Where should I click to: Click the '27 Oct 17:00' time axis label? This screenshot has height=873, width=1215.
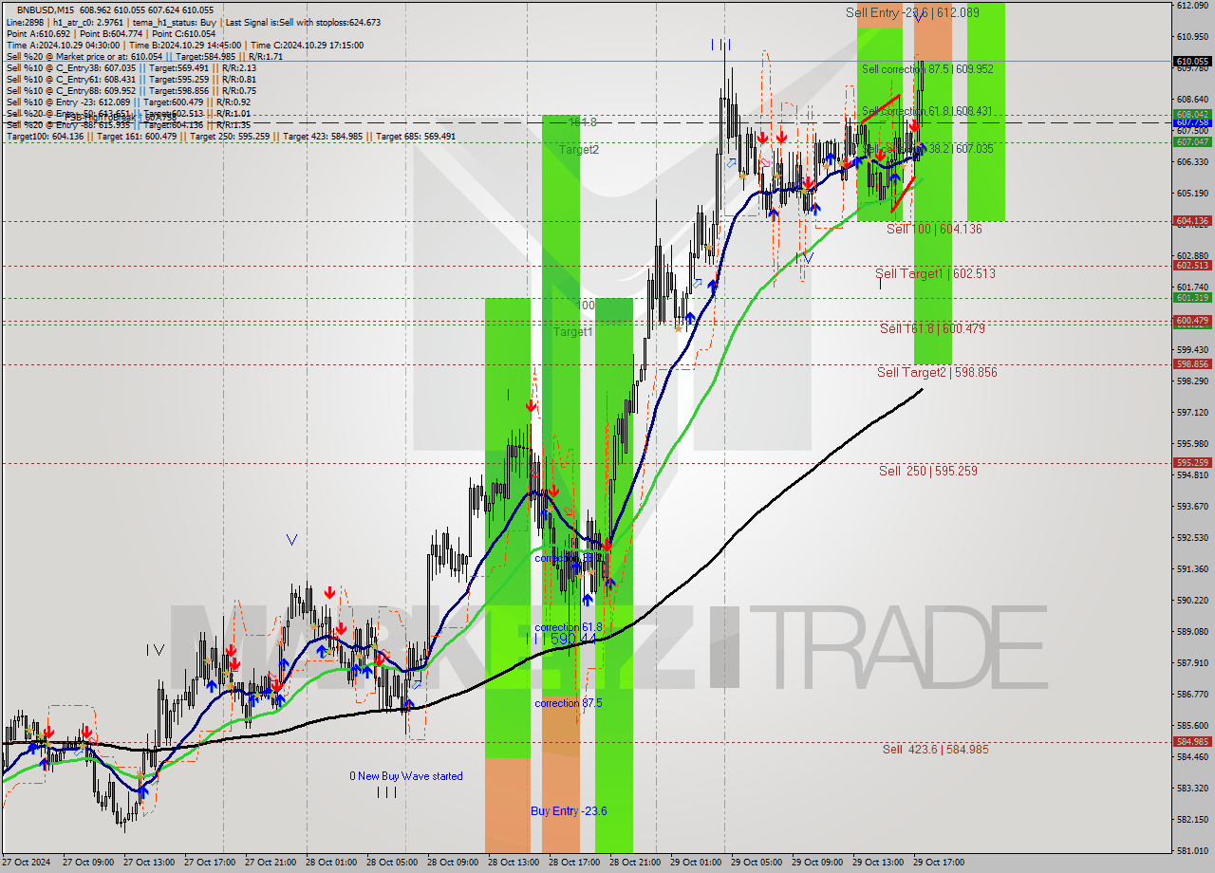(x=210, y=864)
